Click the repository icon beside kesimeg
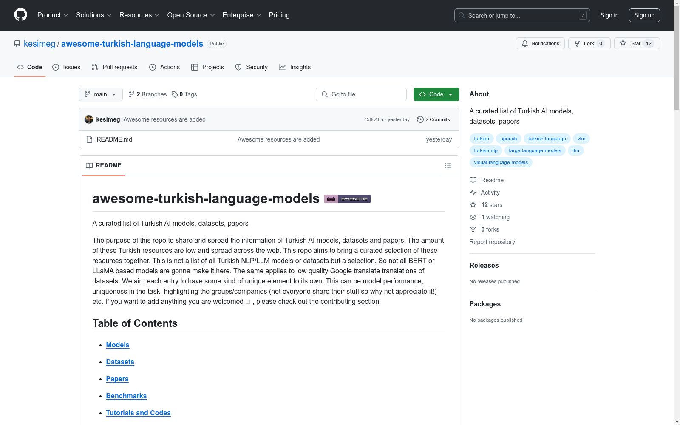The image size is (680, 425). click(x=17, y=44)
